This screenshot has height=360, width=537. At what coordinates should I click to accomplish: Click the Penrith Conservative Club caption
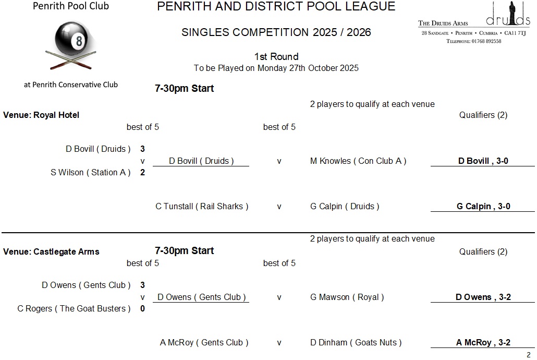point(71,85)
